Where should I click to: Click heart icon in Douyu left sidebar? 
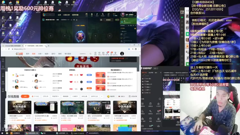(3, 60)
